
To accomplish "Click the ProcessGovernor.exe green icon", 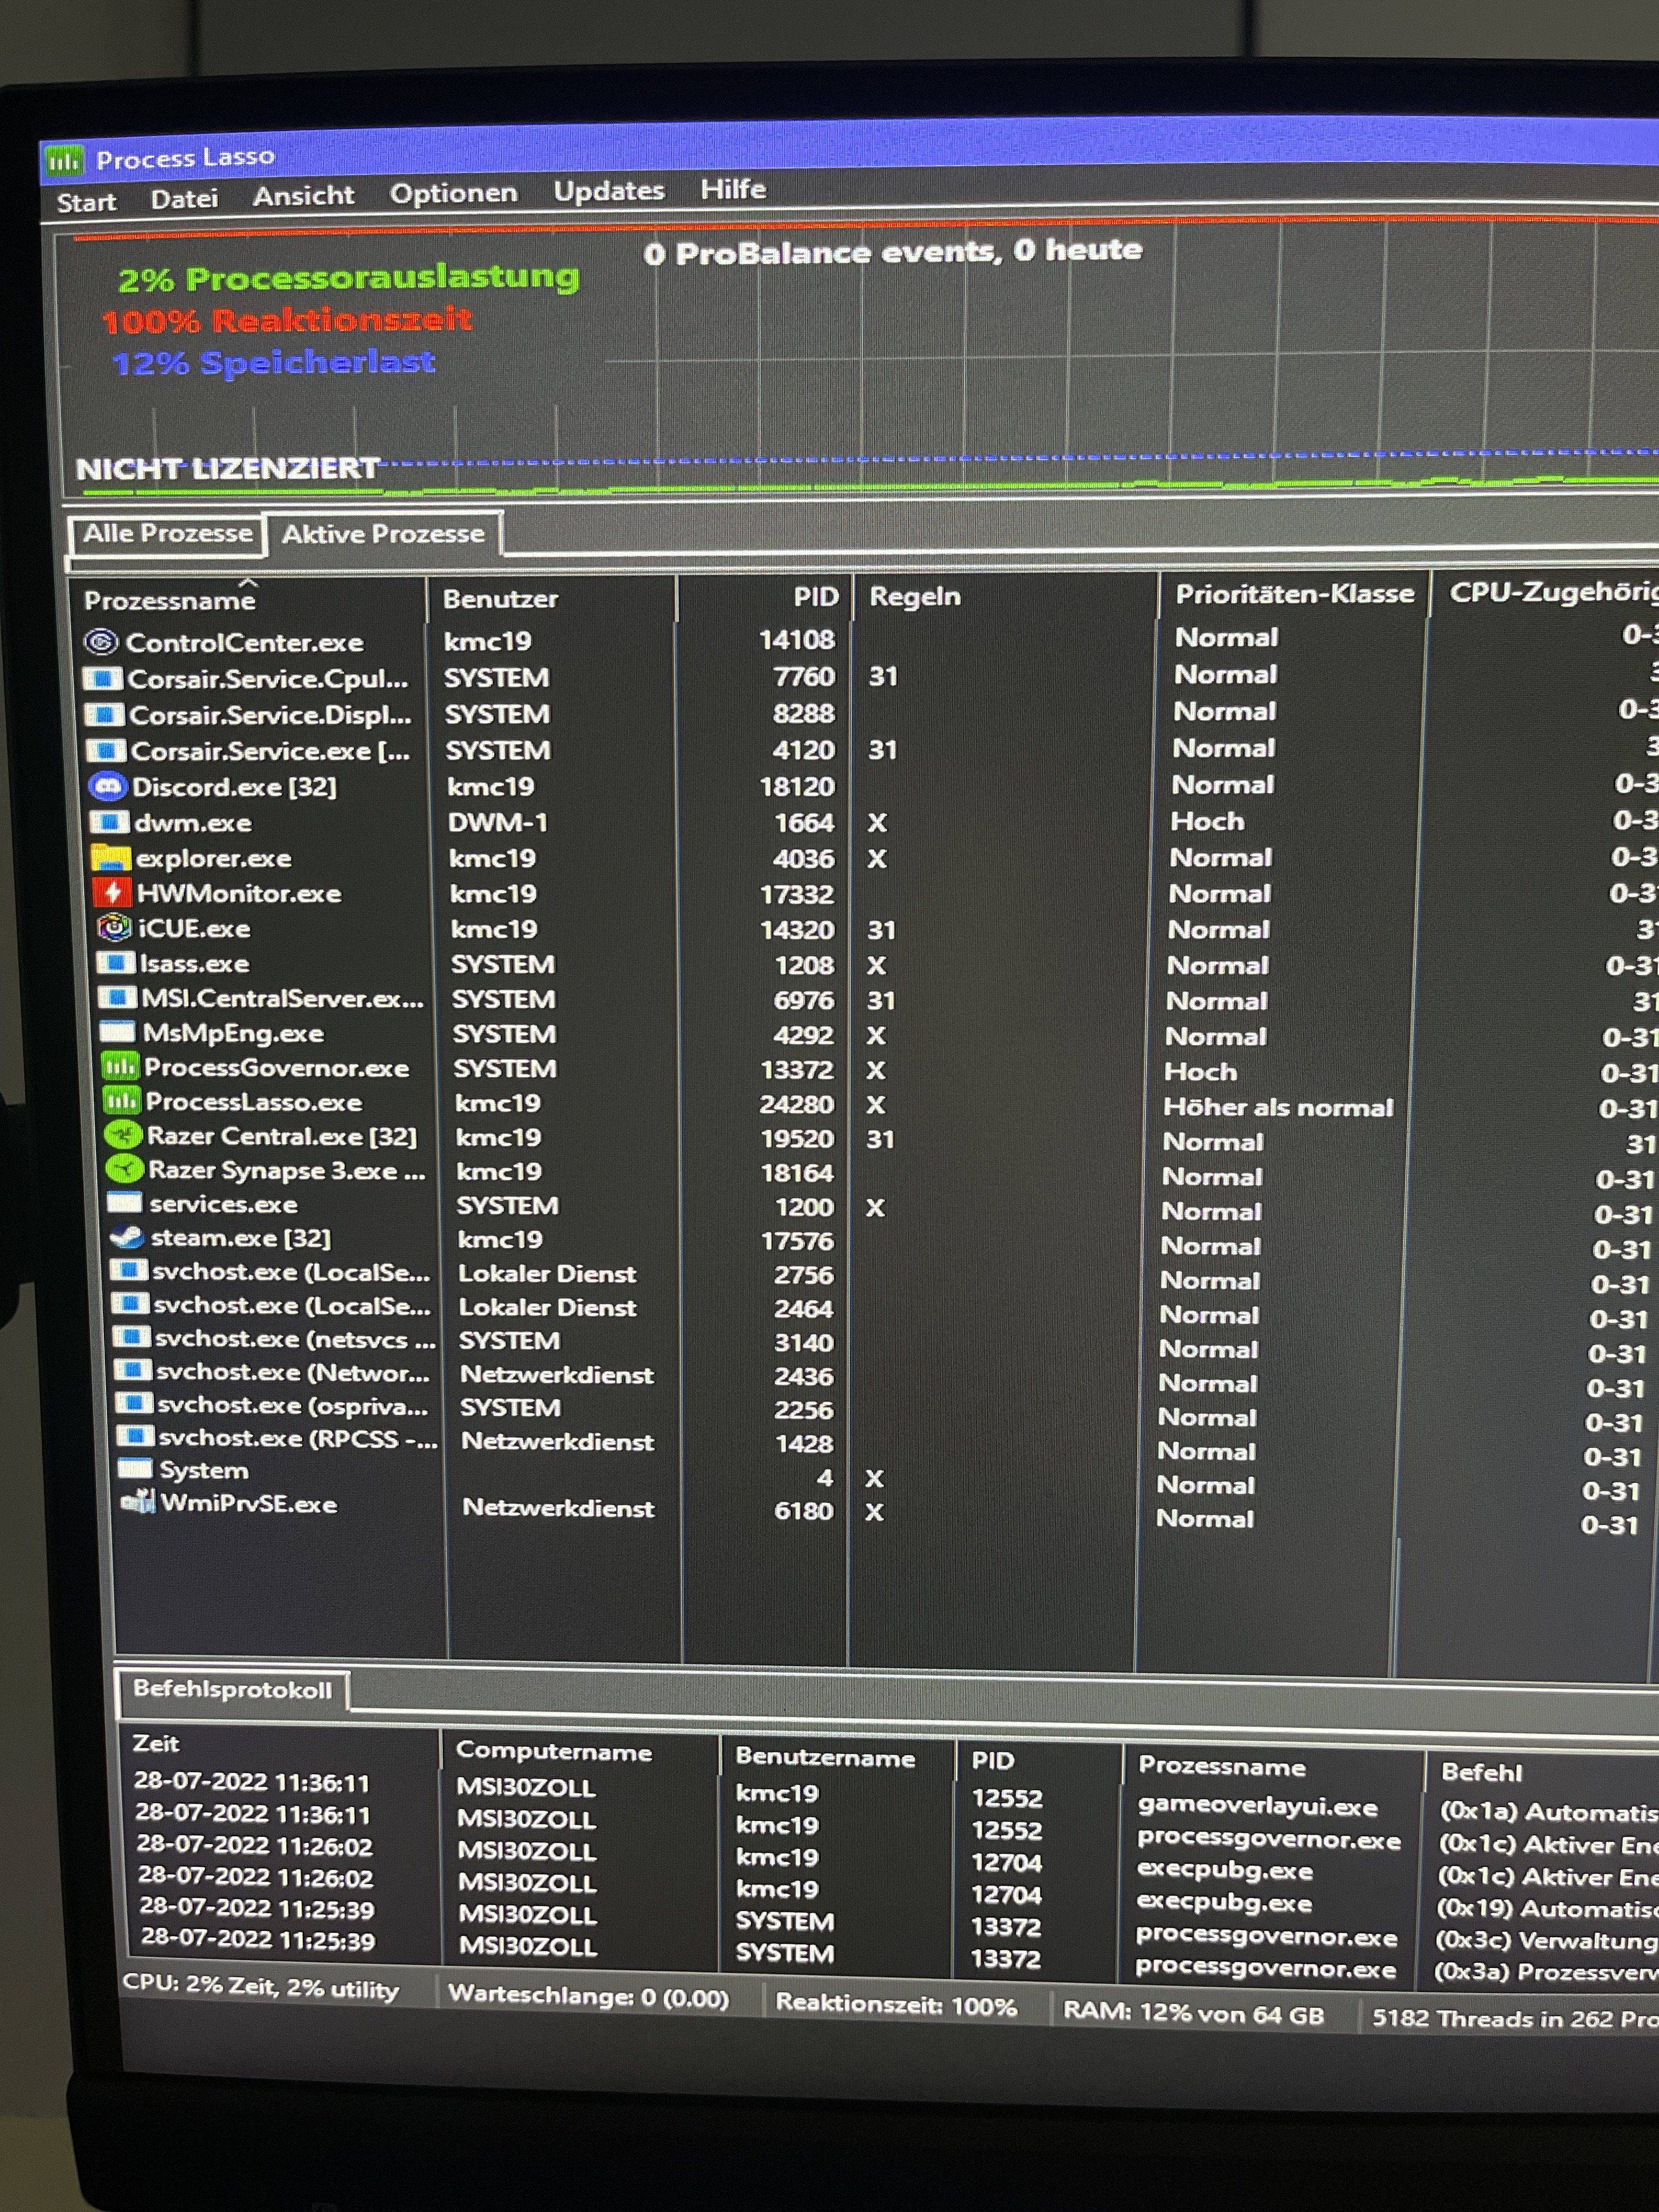I will point(120,1067).
